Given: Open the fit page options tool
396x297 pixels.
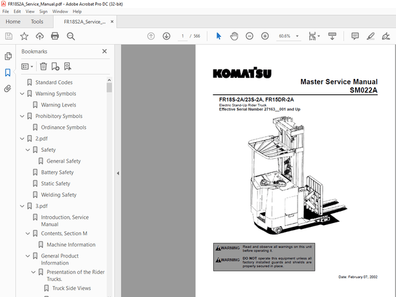Looking at the screenshot, I should (314, 36).
